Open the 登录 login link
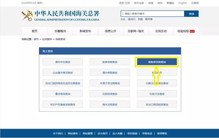The image size is (219, 138). [122, 3]
